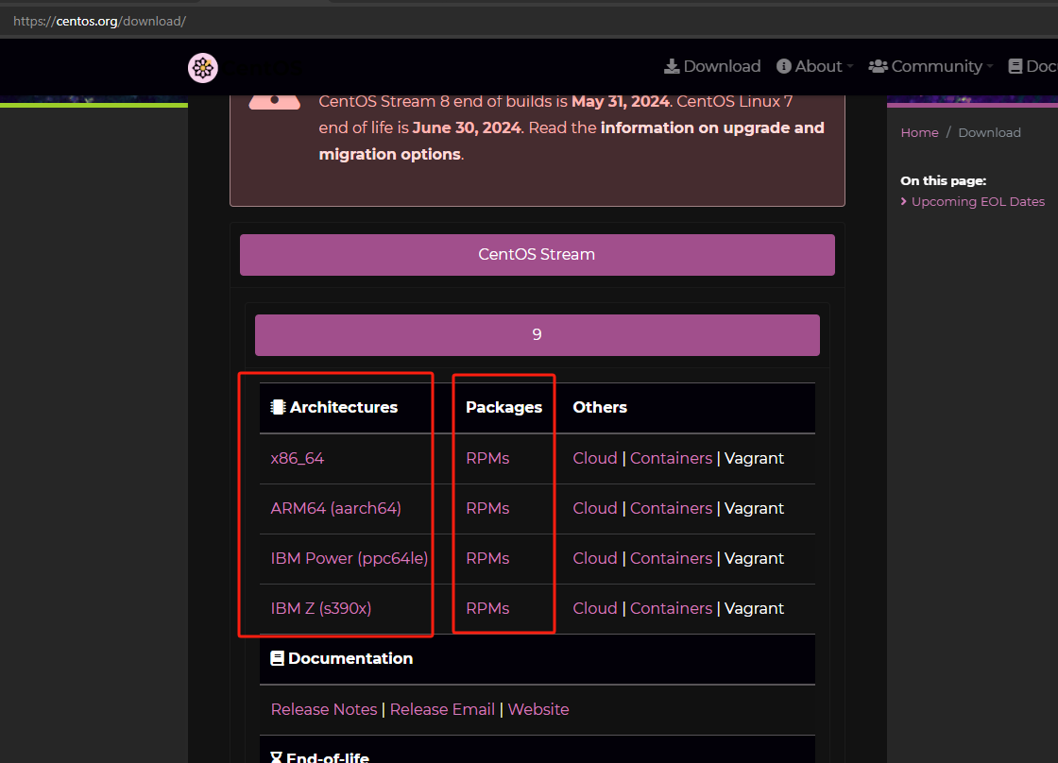Expand the About dropdown menu
The image size is (1058, 763).
click(815, 66)
